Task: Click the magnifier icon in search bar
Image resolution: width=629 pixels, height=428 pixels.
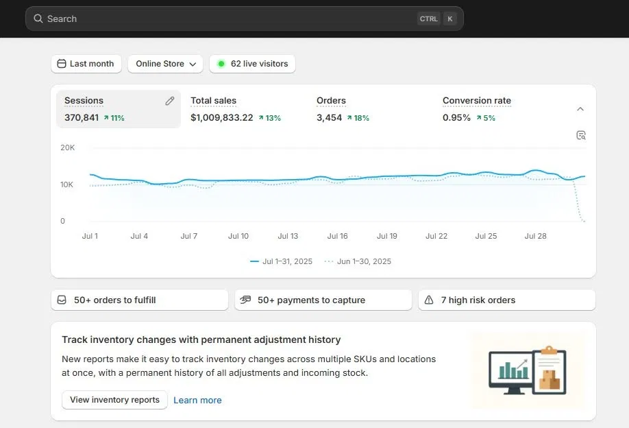Action: pyautogui.click(x=38, y=19)
